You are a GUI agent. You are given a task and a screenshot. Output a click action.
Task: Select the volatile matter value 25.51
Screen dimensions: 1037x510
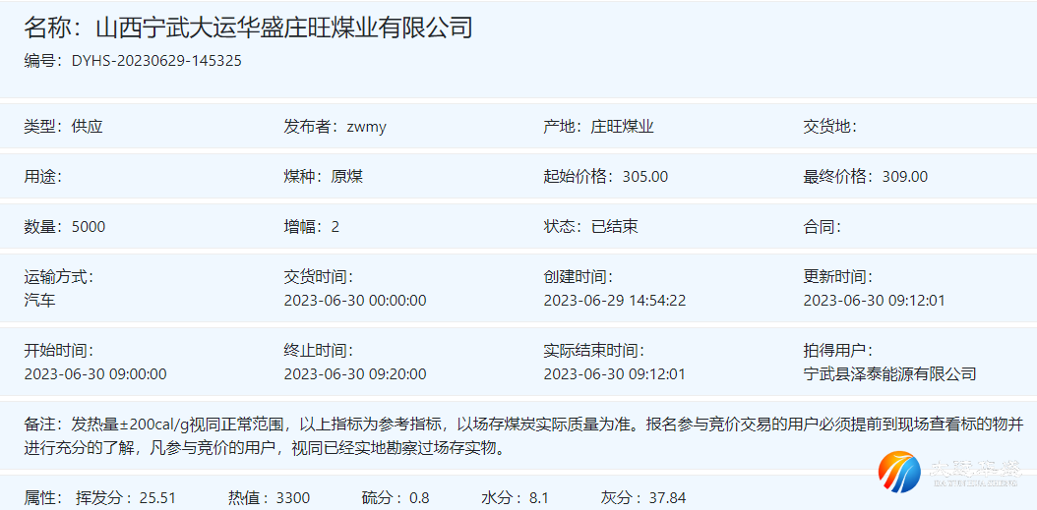[157, 498]
